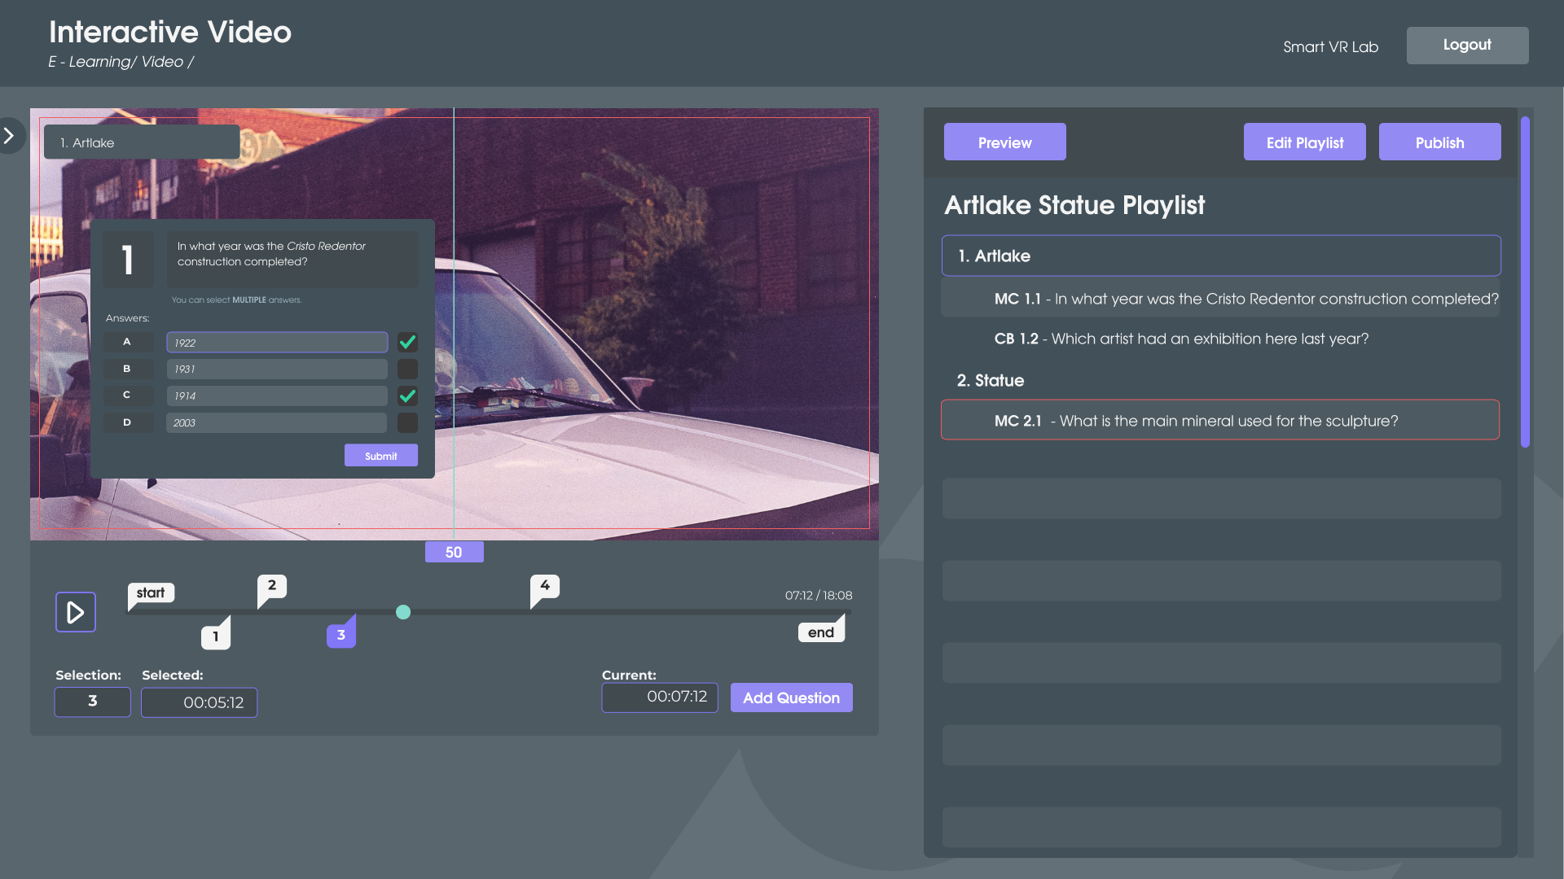This screenshot has height=879, width=1564.
Task: Uncheck answer A 1922 checkbox
Action: 407,342
